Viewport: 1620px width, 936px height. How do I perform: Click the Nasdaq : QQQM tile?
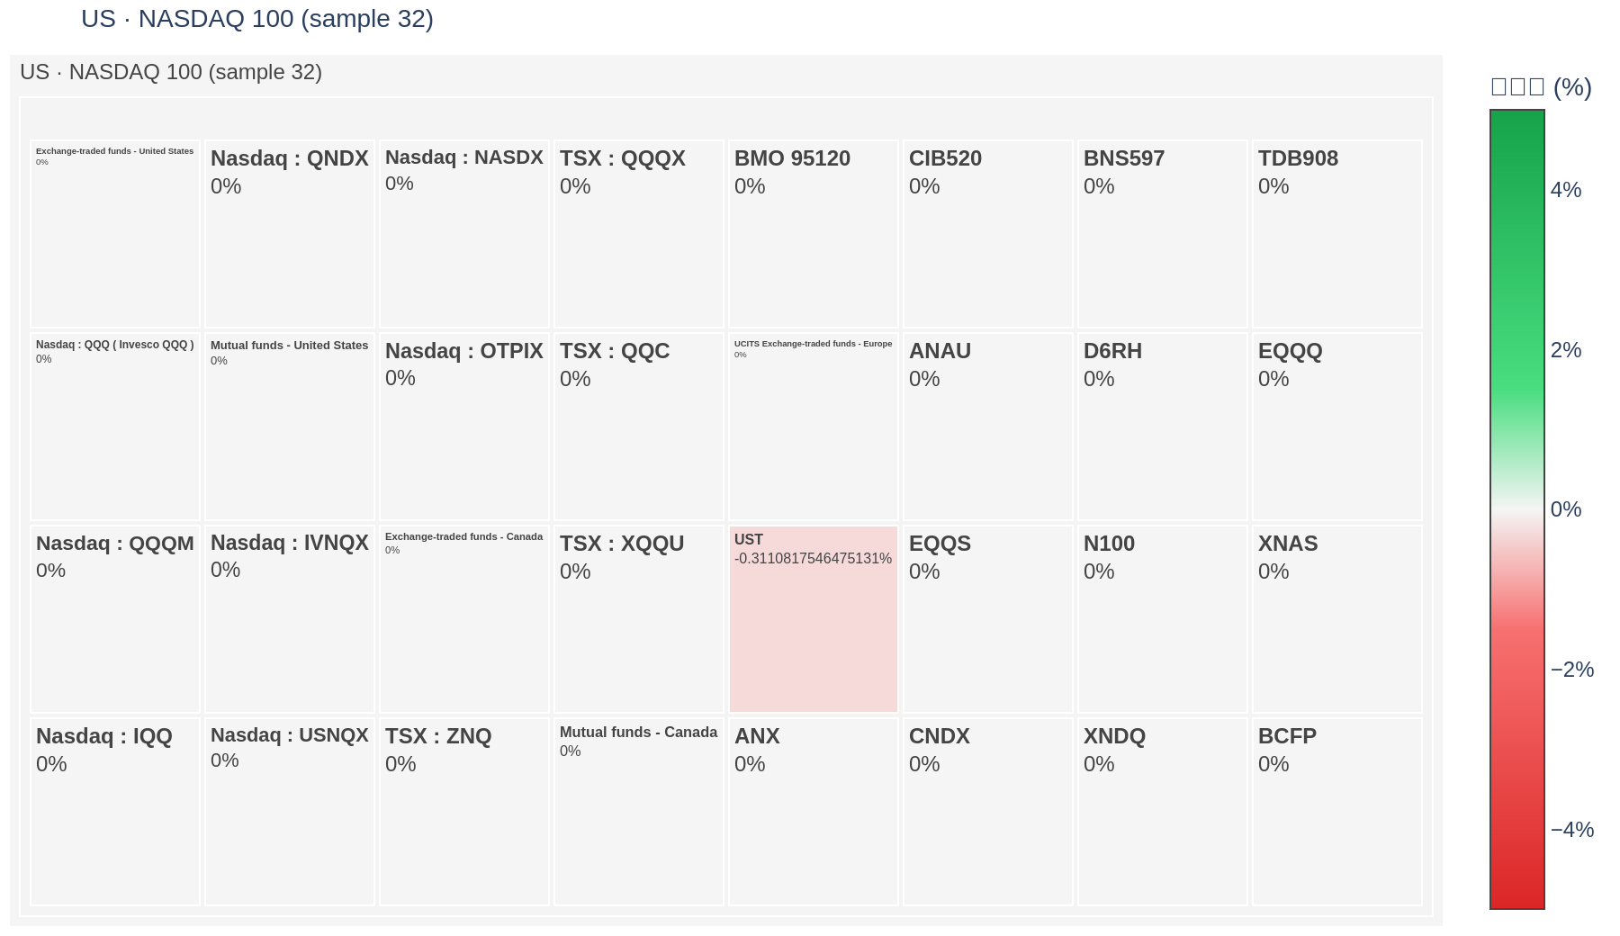point(115,619)
